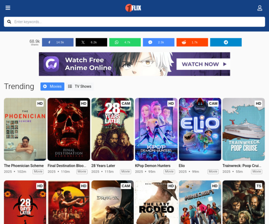Open 28 Years Later poster
The image size is (269, 224).
tap(113, 129)
